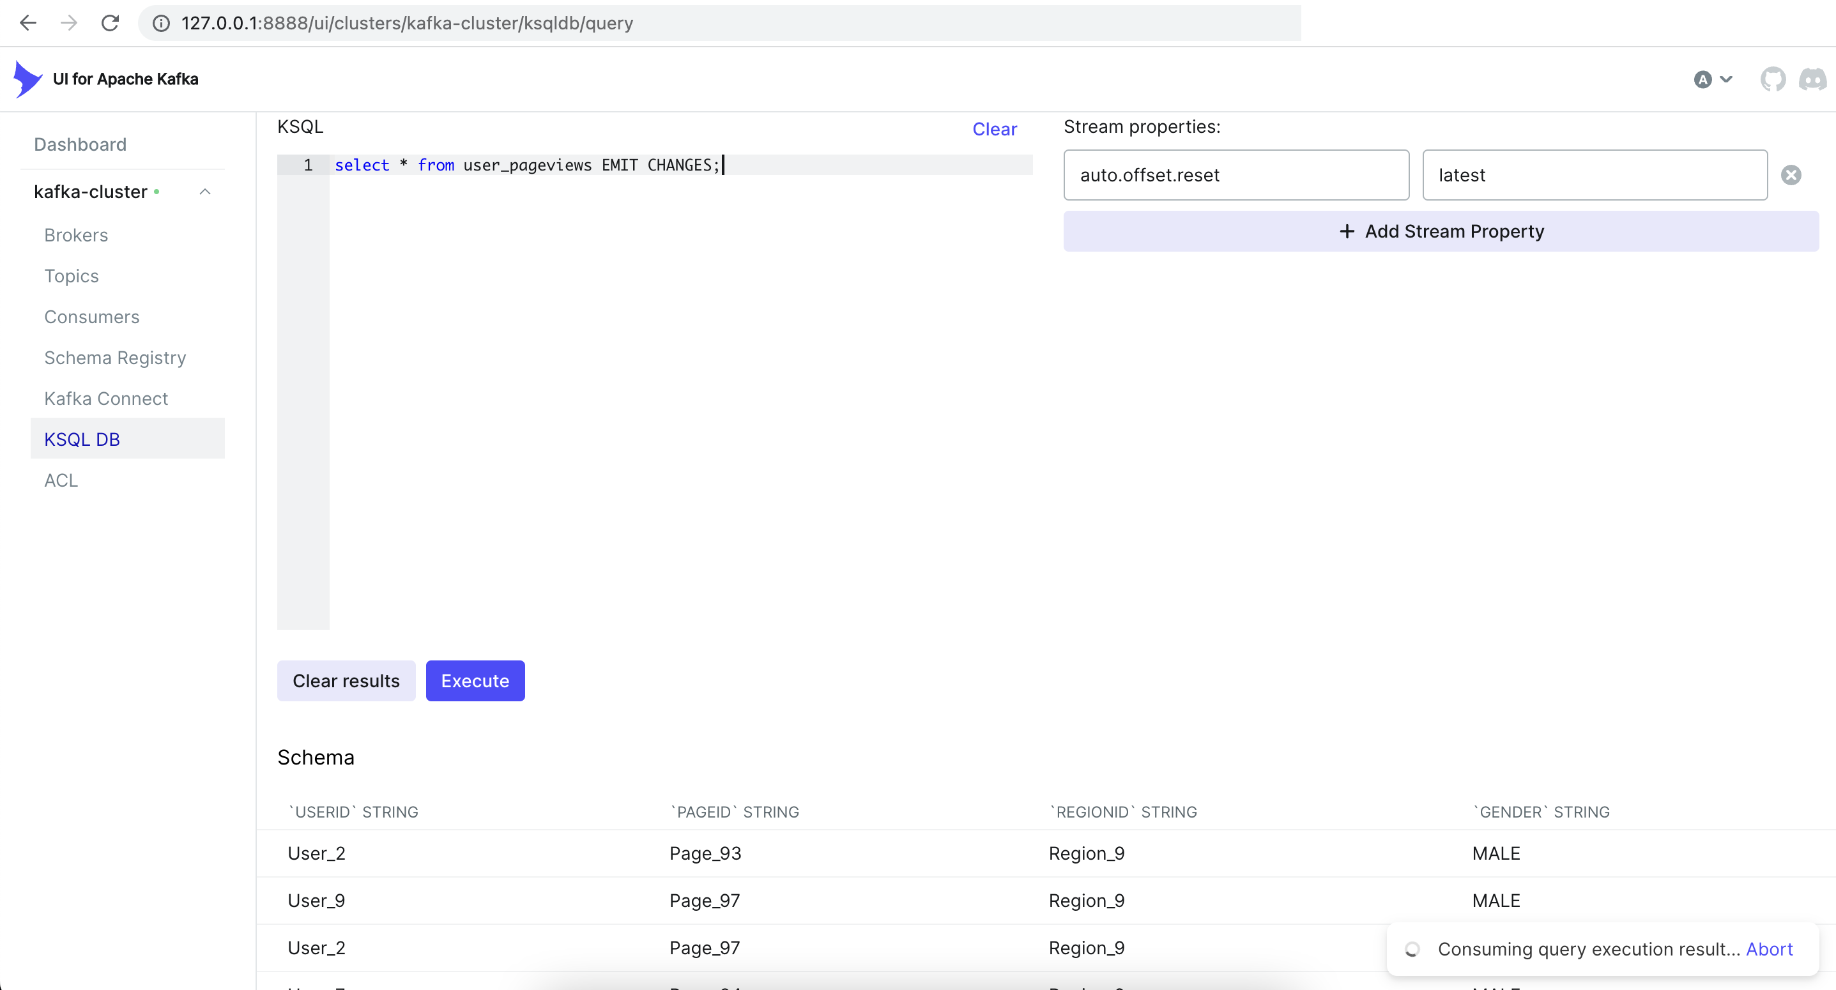Click Add Stream Property button
1836x990 pixels.
(x=1441, y=232)
